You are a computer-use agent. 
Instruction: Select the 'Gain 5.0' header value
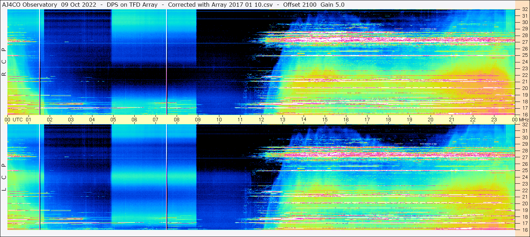click(333, 5)
